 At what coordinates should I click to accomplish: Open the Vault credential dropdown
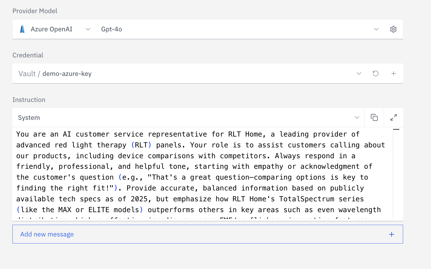click(x=359, y=74)
